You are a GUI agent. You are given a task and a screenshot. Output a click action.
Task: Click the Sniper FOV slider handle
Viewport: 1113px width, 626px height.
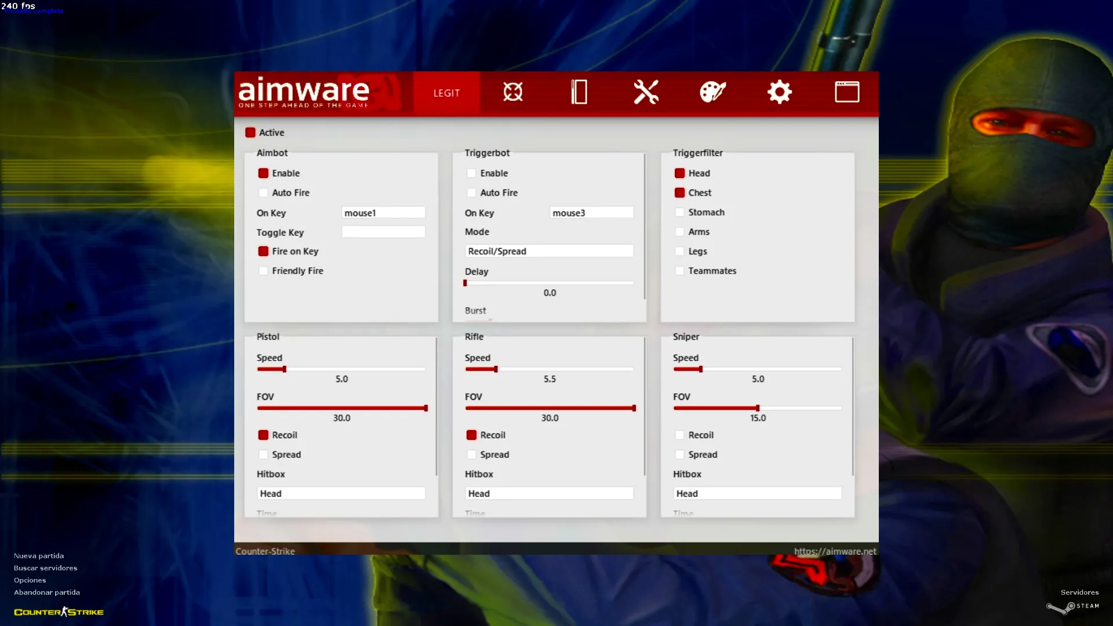tap(758, 408)
